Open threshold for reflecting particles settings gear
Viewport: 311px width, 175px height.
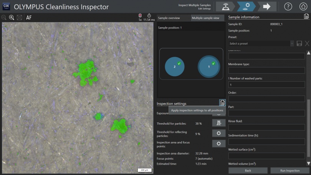pyautogui.click(x=218, y=133)
